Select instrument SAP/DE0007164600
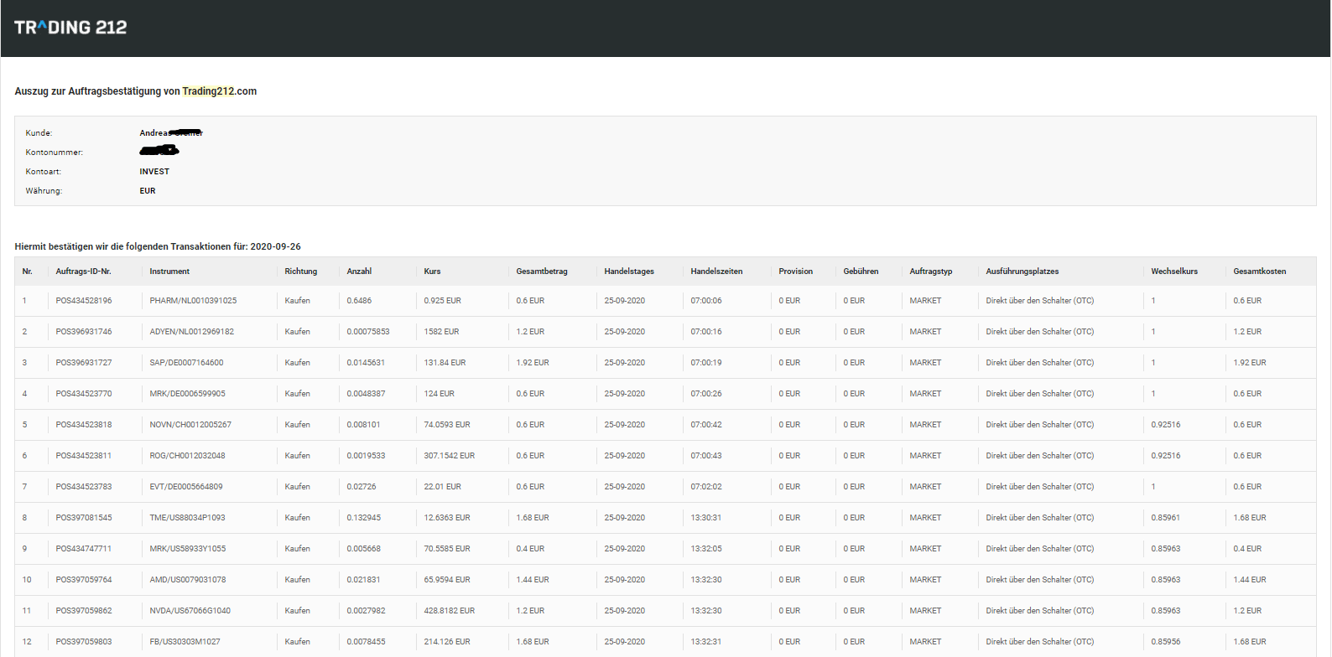This screenshot has width=1332, height=657. point(186,363)
